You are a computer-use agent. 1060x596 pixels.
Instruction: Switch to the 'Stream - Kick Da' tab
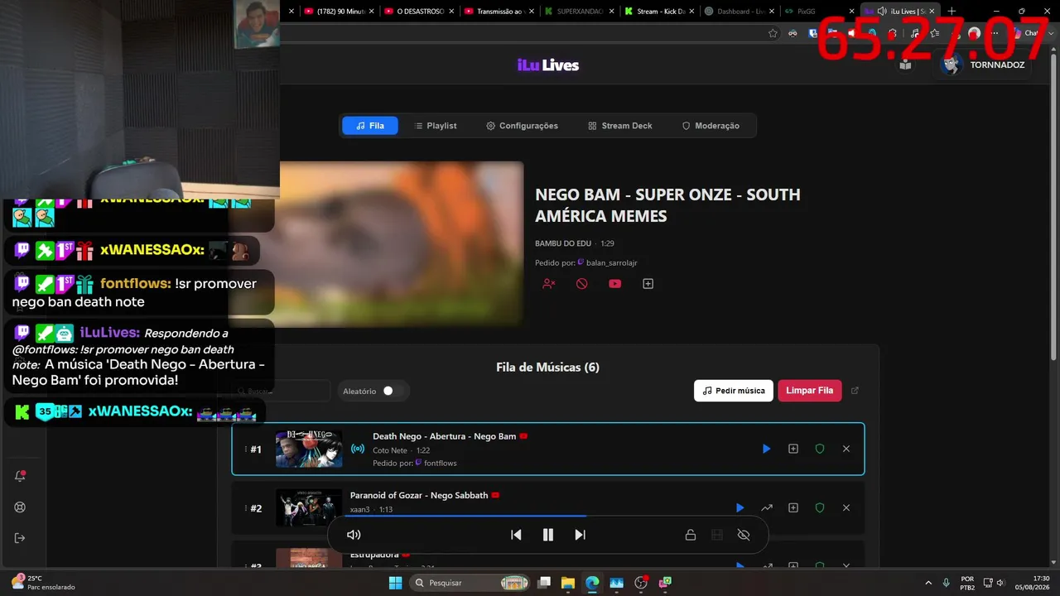[x=658, y=12]
